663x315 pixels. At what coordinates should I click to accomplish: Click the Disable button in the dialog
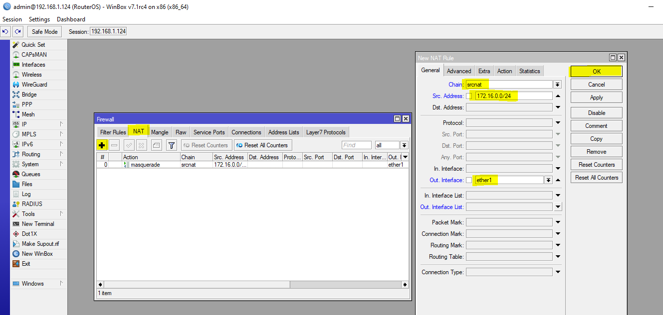(x=597, y=113)
